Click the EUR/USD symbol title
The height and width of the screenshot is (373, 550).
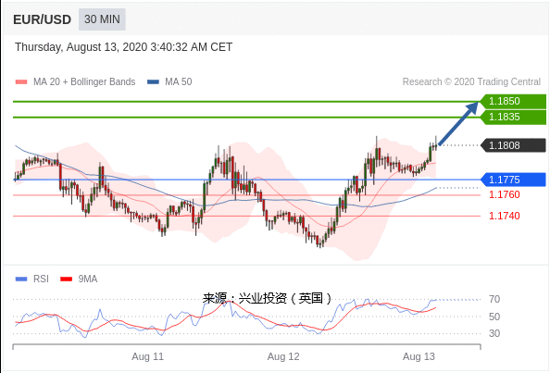pos(42,19)
